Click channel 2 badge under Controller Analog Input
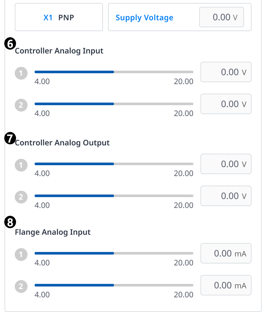The image size is (262, 312). (21, 105)
